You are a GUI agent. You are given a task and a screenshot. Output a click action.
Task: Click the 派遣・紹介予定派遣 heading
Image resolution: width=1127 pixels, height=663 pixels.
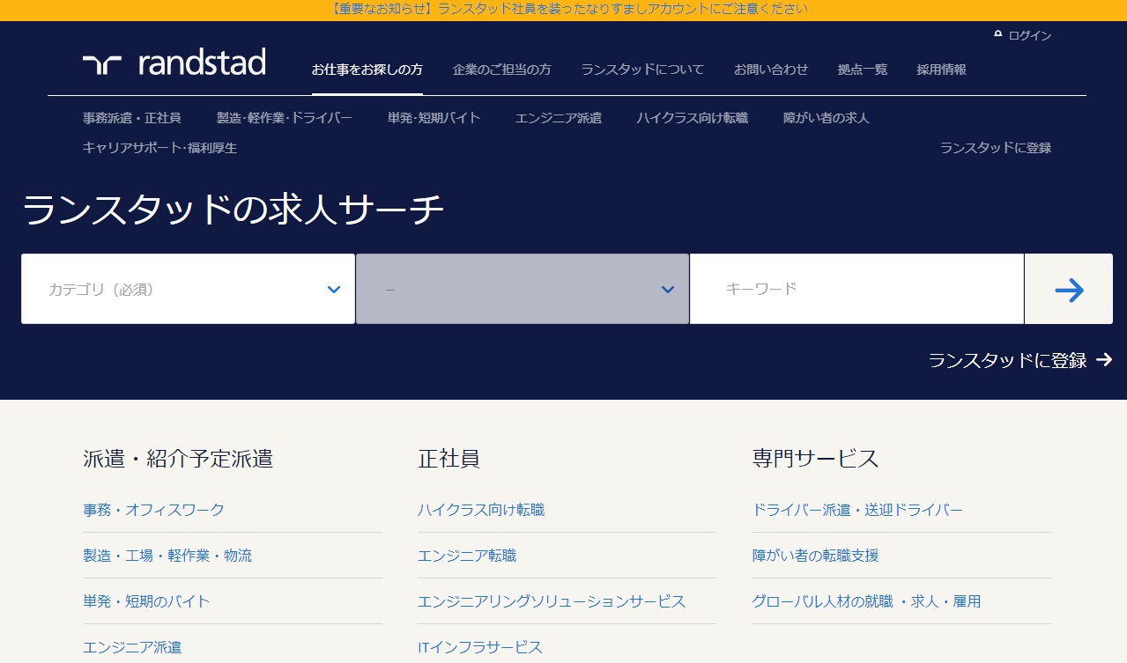(x=178, y=459)
